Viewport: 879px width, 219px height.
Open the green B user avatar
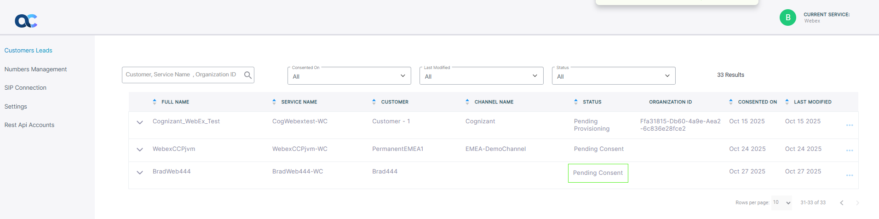(x=787, y=17)
